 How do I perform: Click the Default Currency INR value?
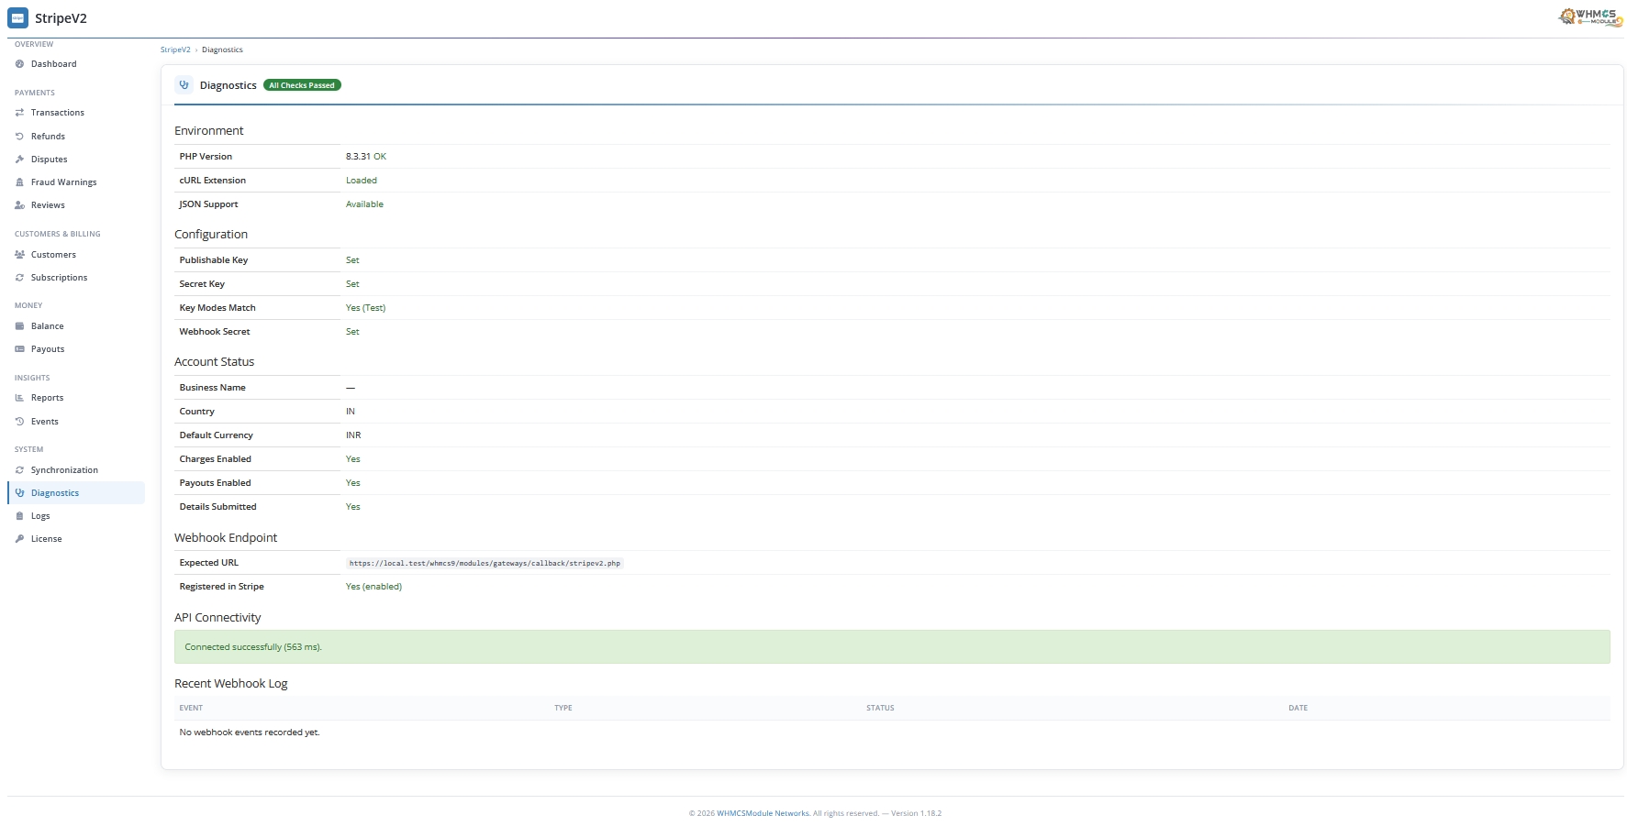click(x=353, y=435)
